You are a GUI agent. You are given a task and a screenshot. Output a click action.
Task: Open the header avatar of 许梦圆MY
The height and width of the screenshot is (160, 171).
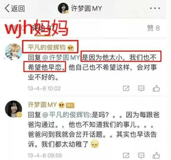point(63,8)
